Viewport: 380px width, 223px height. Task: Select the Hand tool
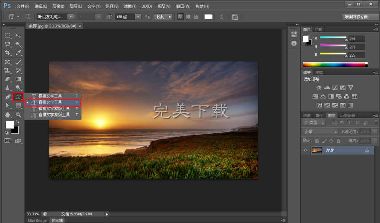tap(7, 114)
